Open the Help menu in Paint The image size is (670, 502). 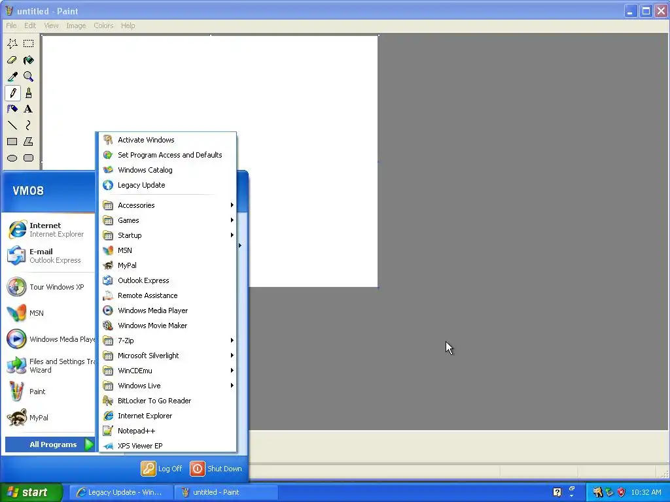tap(128, 25)
